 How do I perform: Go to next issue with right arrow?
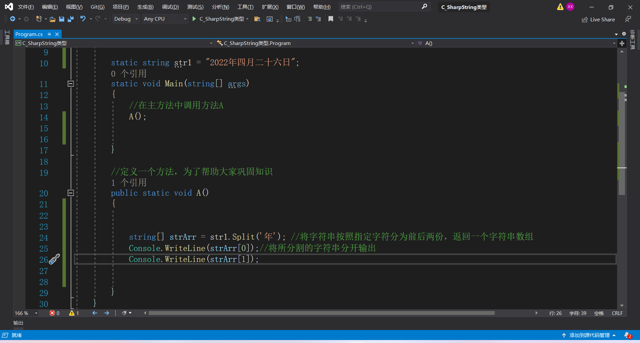(x=107, y=313)
